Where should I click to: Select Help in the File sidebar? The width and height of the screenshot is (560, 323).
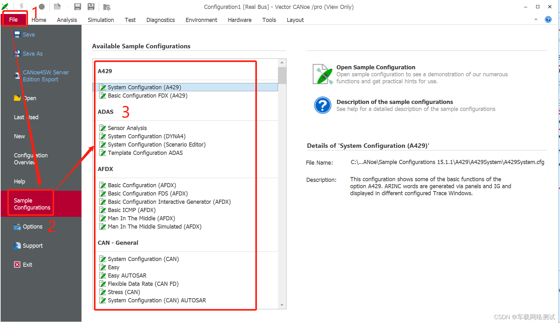(19, 182)
